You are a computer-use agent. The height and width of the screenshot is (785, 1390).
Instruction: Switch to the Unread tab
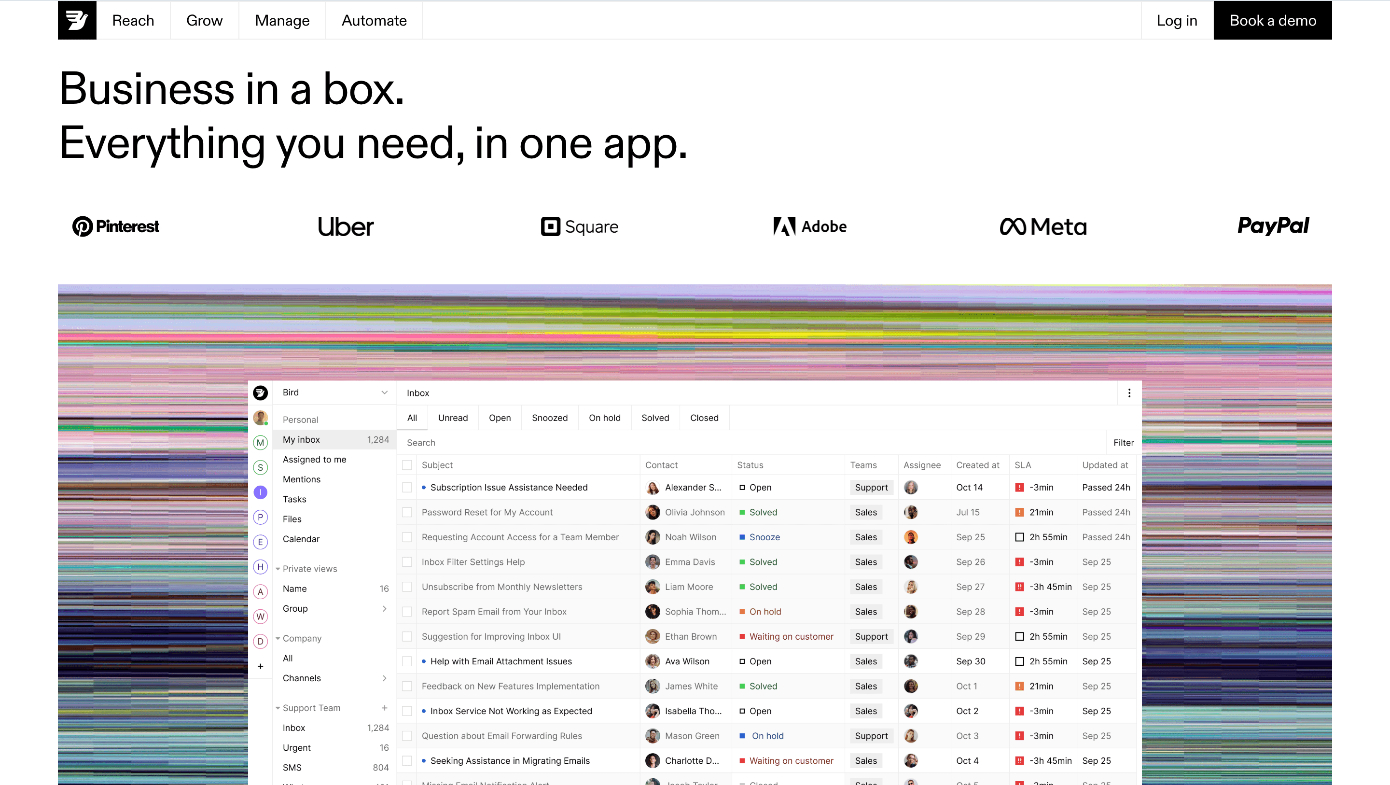pyautogui.click(x=453, y=418)
